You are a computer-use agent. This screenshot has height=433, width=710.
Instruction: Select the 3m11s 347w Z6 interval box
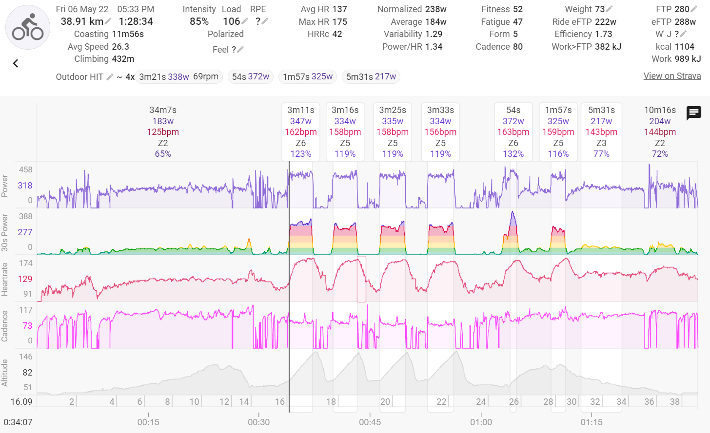coord(301,132)
